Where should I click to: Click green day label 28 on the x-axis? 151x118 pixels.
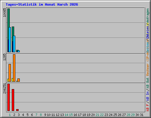click(128, 115)
